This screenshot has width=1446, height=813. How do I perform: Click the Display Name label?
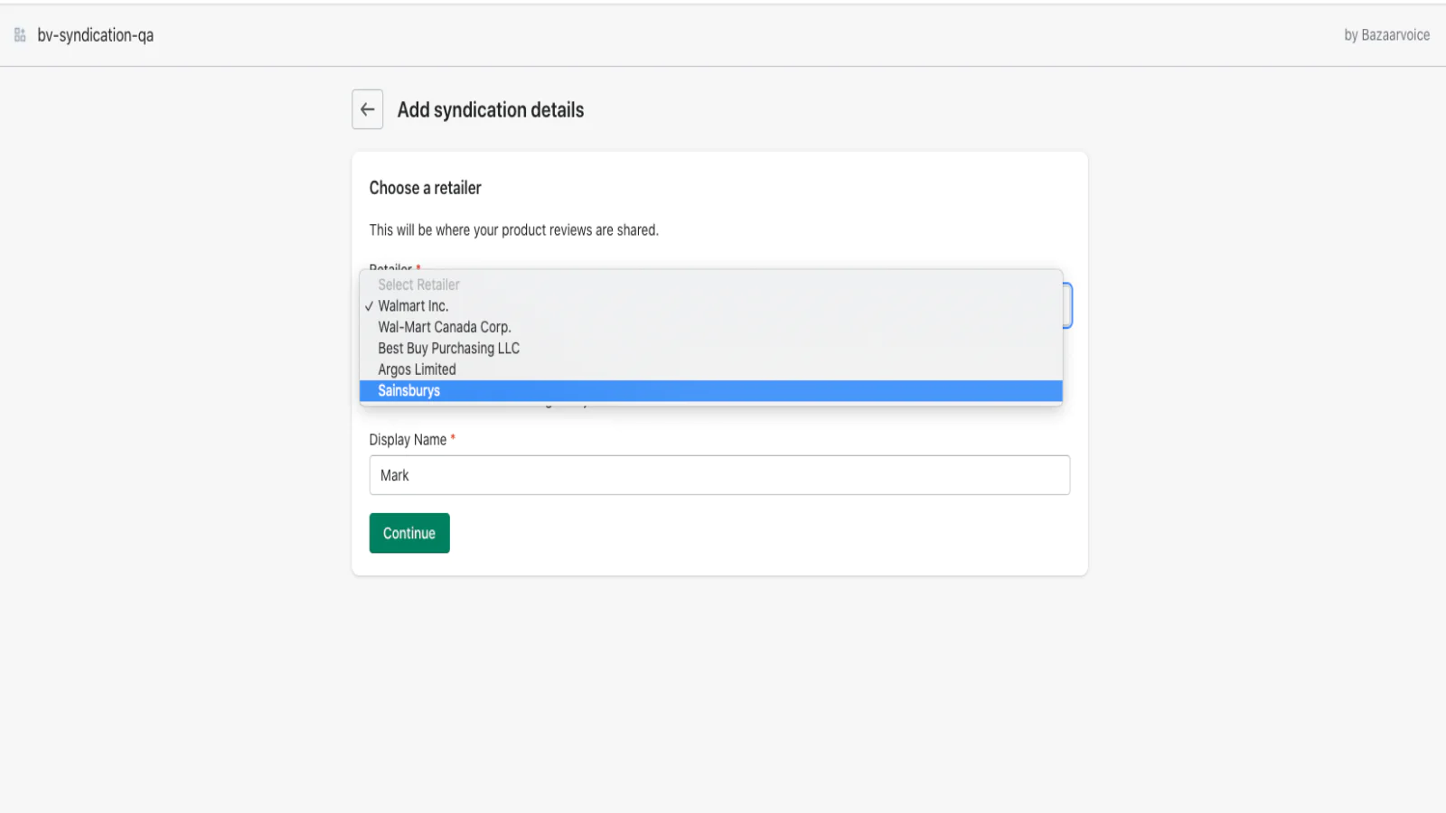point(408,440)
